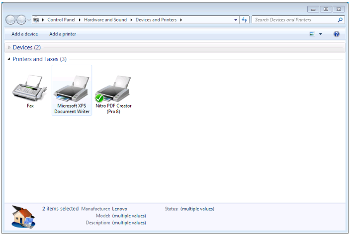Click the Model (multiple values) text
This screenshot has width=351, height=235.
pos(129,216)
